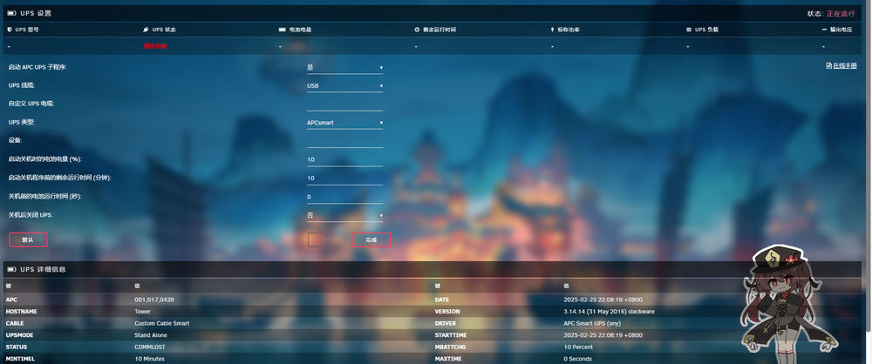Click the STARTTIME value cell

(x=603, y=335)
